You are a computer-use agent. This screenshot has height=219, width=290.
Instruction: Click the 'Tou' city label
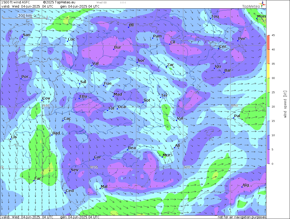click(215, 16)
